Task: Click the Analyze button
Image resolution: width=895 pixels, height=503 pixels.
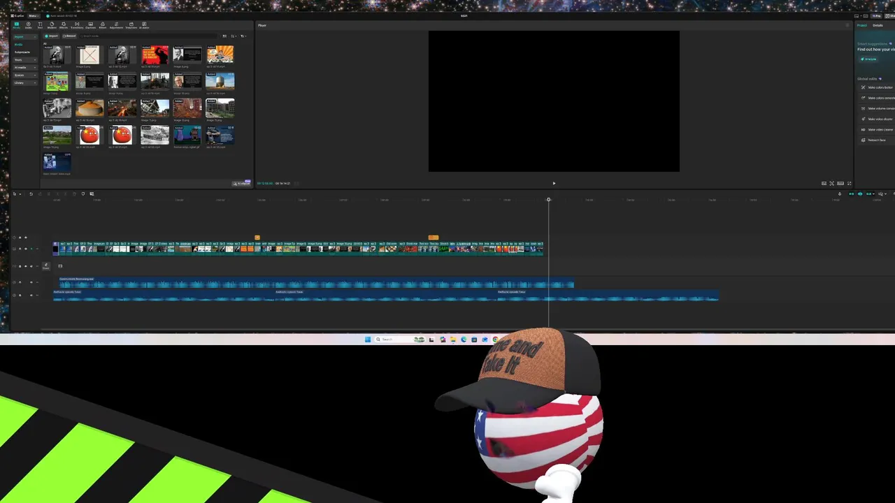Action: 868,59
